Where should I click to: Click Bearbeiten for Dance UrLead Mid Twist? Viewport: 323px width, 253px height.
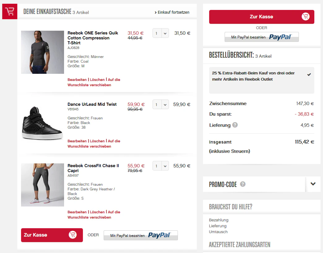77,141
